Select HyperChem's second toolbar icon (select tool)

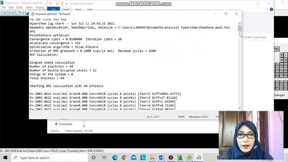point(8,13)
